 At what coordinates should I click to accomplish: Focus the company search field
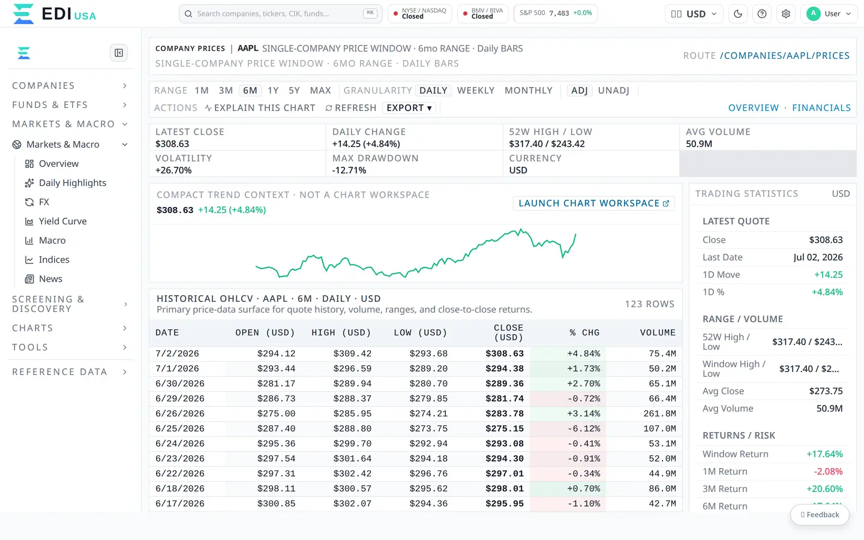click(x=281, y=14)
